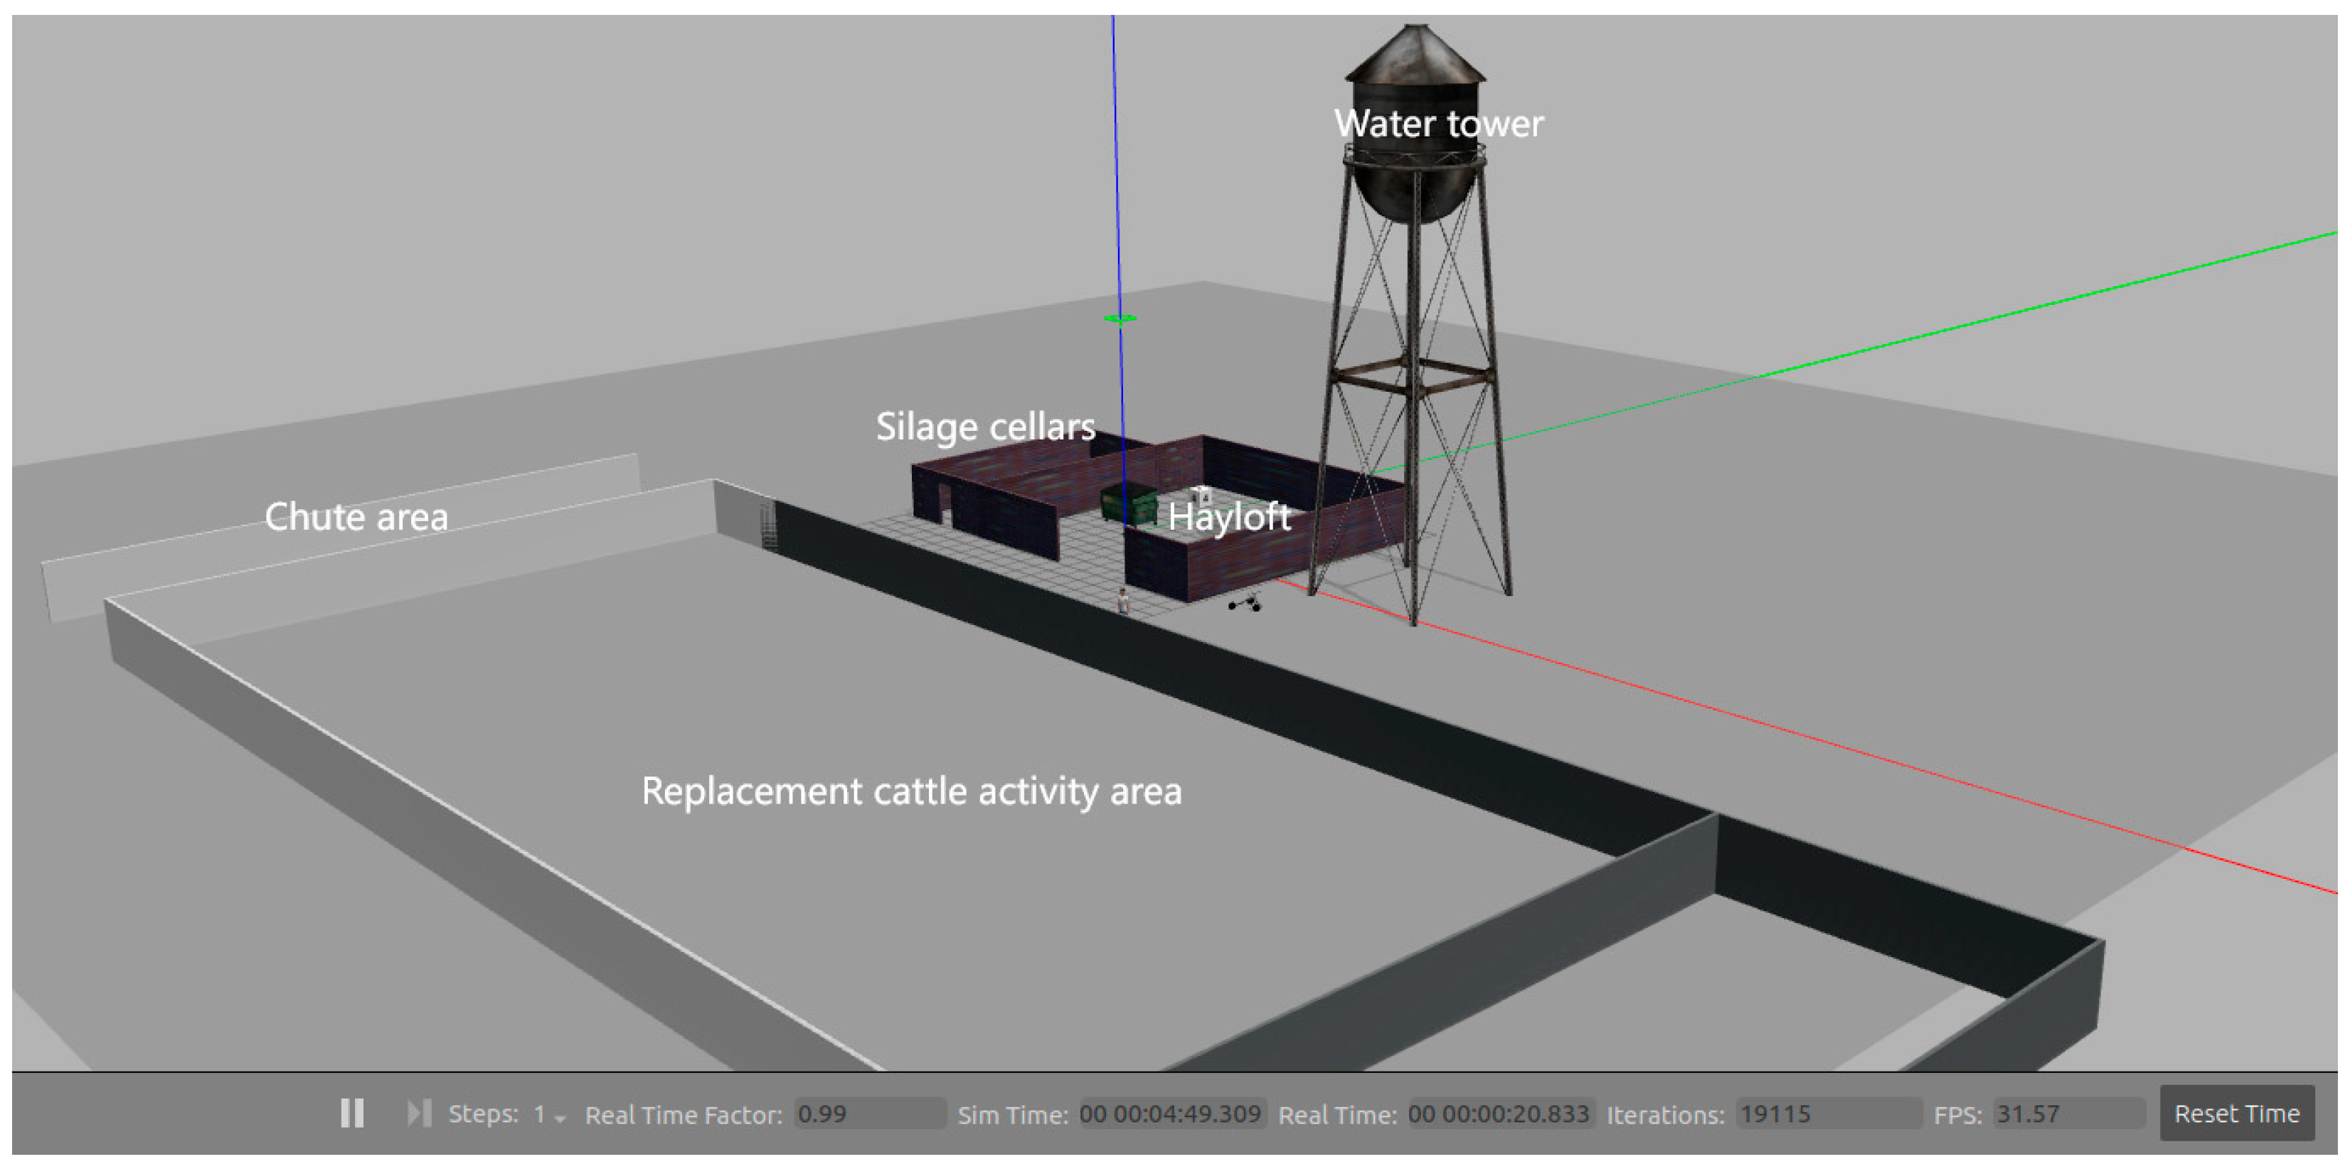
Task: Pause the running simulation
Action: [352, 1112]
